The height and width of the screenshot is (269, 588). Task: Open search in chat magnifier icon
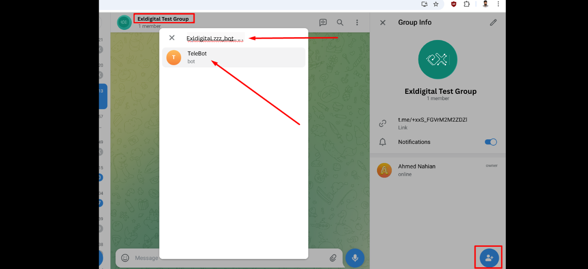(x=340, y=22)
